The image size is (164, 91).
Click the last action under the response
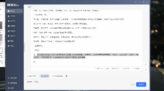(x=136, y=69)
